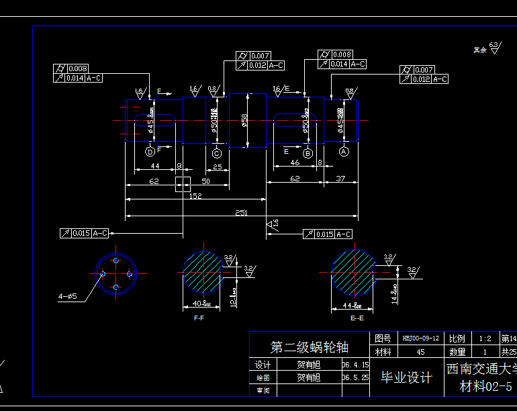Select the dimension labeled 25
The width and height of the screenshot is (517, 411).
(x=218, y=167)
